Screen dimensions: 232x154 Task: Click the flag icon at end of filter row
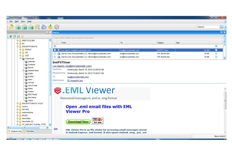coord(216,46)
